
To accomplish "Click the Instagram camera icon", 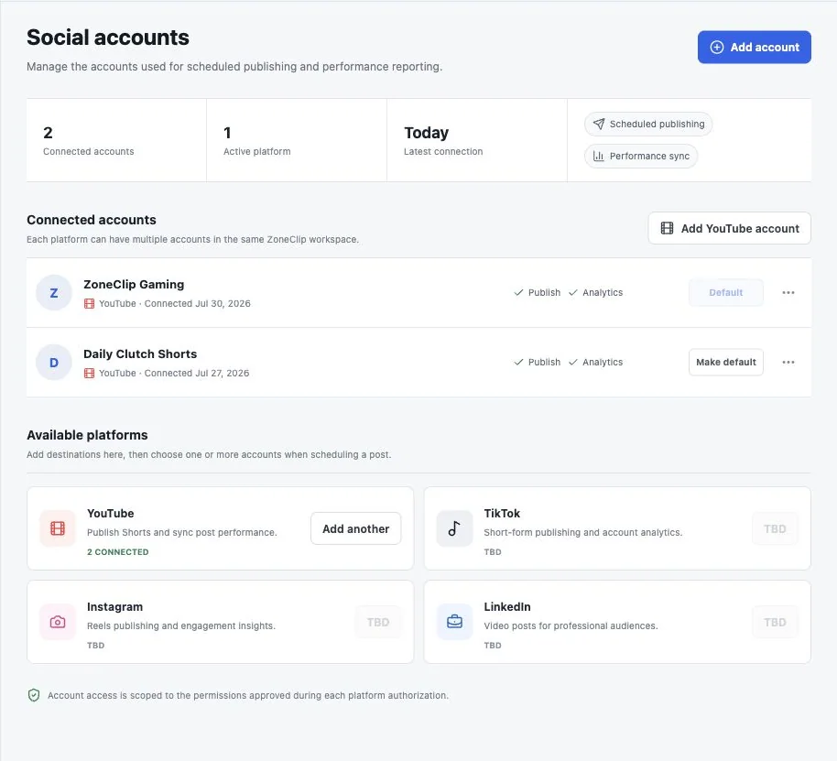I will (58, 622).
